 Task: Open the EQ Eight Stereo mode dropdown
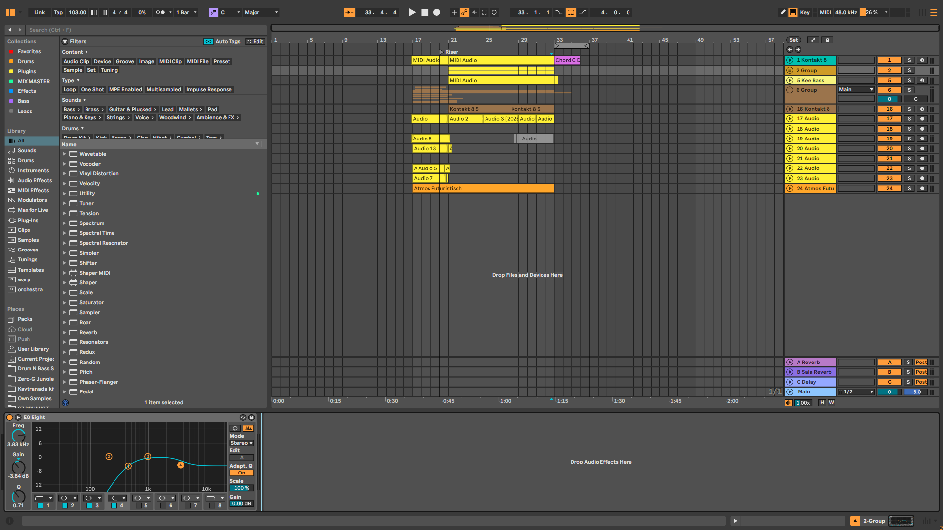[x=241, y=443]
